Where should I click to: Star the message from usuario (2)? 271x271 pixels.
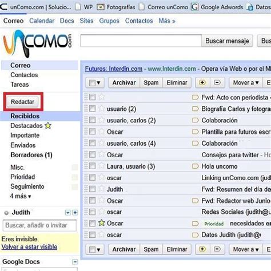coord(101,109)
